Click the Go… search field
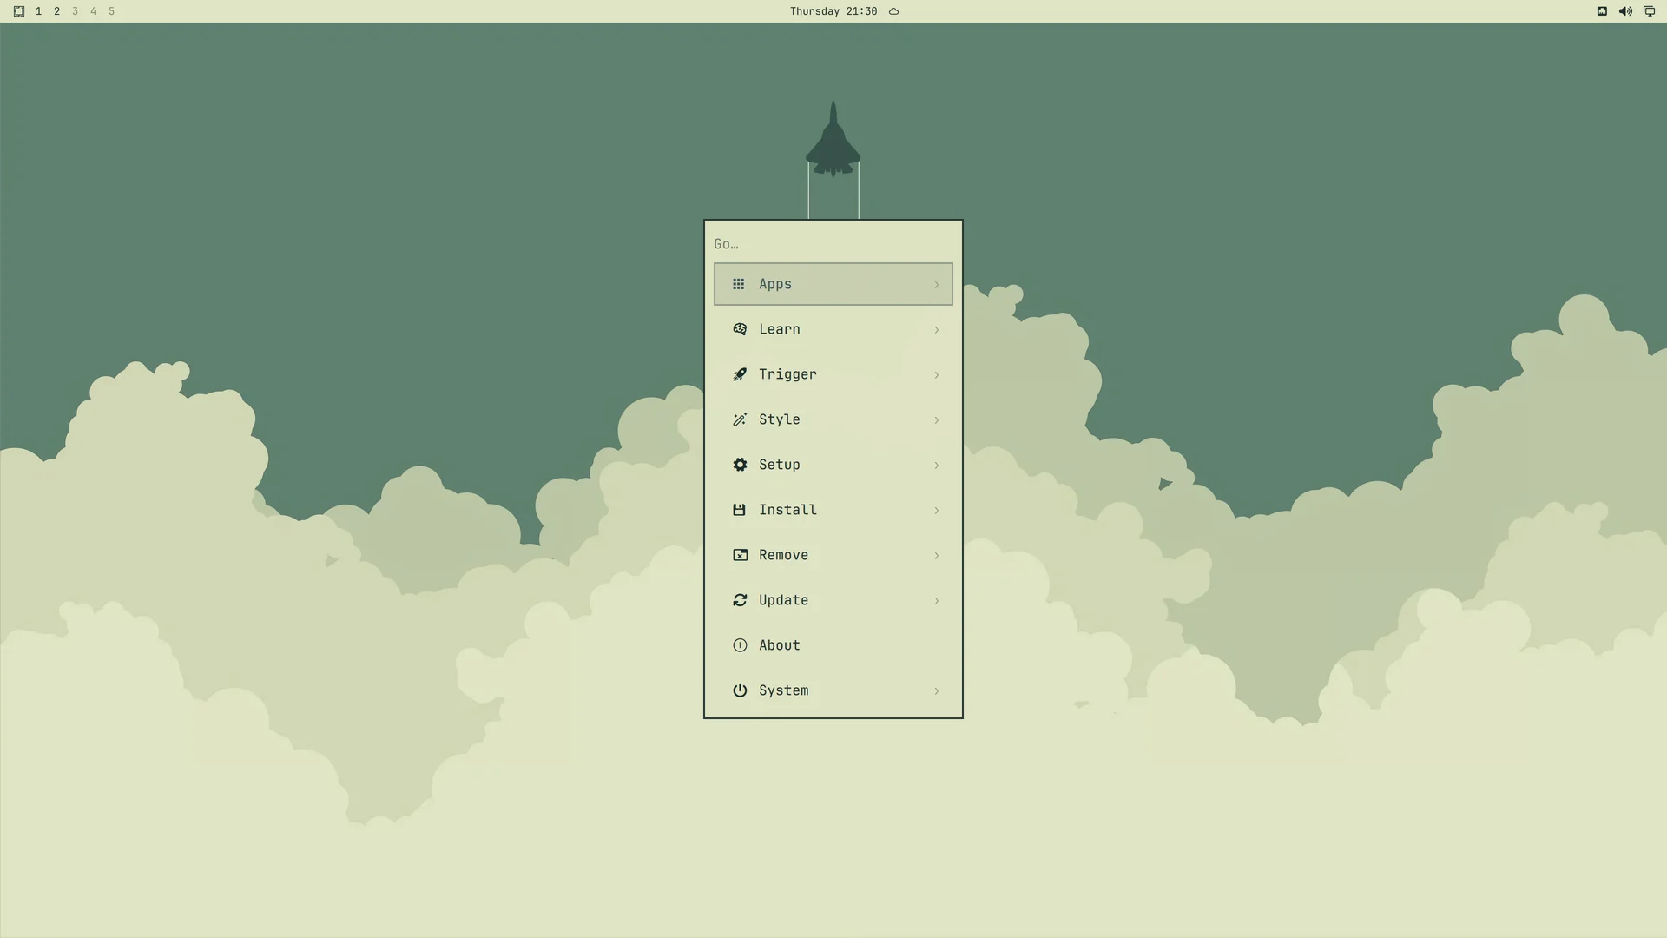1667x938 pixels. point(833,244)
